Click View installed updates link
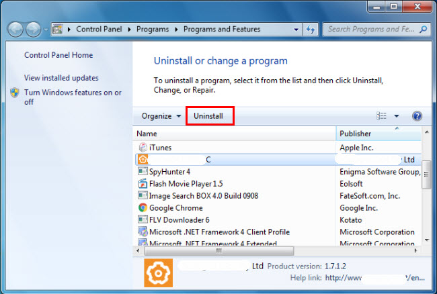437x294 pixels. coord(61,78)
